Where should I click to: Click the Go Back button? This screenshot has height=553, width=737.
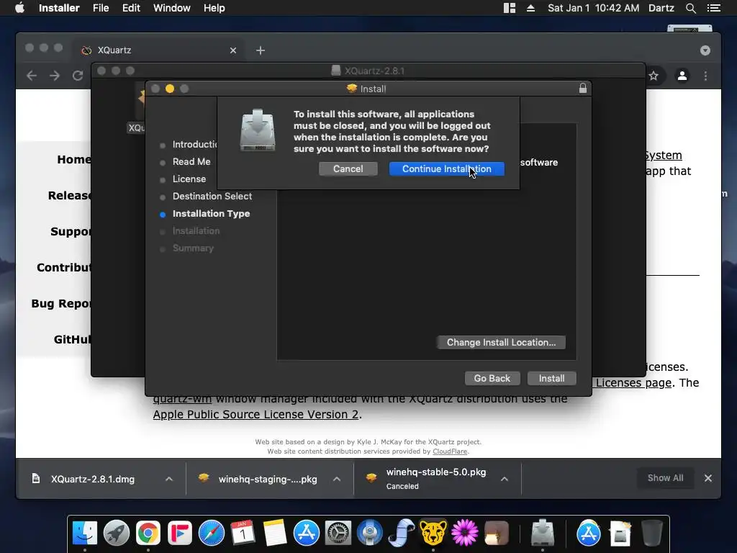coord(492,378)
